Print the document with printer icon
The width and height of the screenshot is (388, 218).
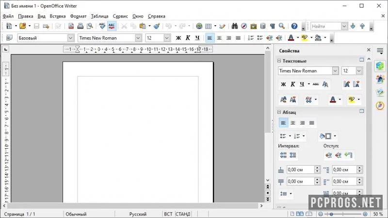80,26
